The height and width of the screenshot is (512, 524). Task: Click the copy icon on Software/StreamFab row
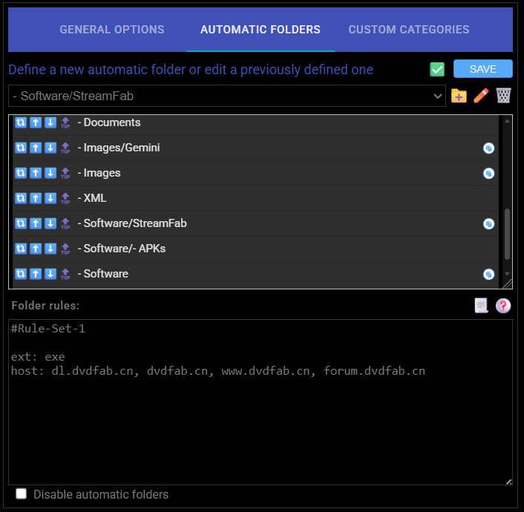pos(488,223)
